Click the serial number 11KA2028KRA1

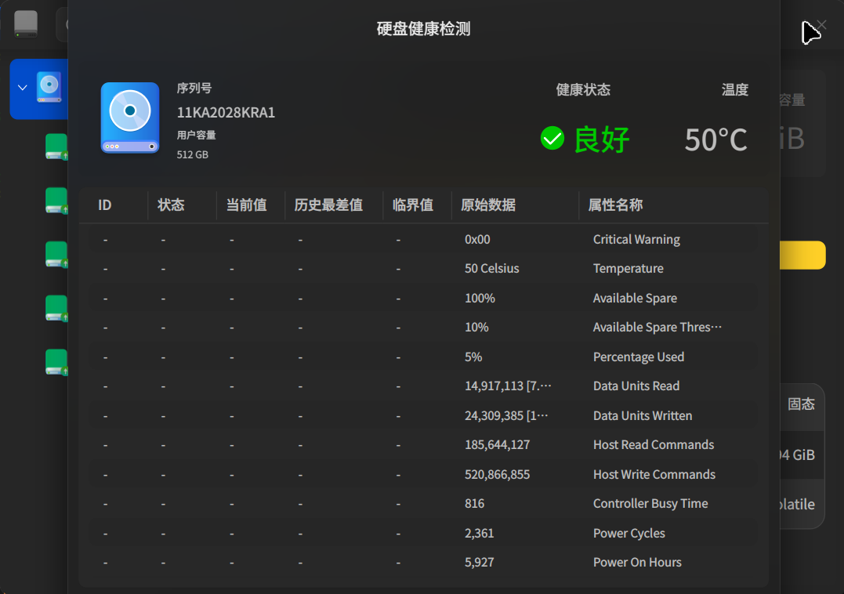226,112
